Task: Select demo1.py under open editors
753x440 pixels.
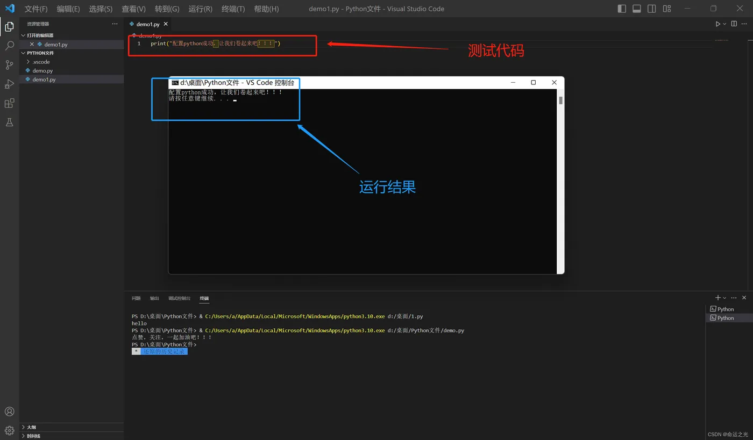Action: [56, 45]
